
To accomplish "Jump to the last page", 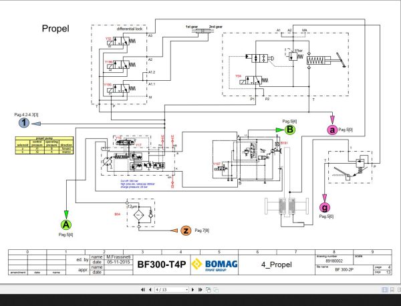I will pyautogui.click(x=200, y=290).
